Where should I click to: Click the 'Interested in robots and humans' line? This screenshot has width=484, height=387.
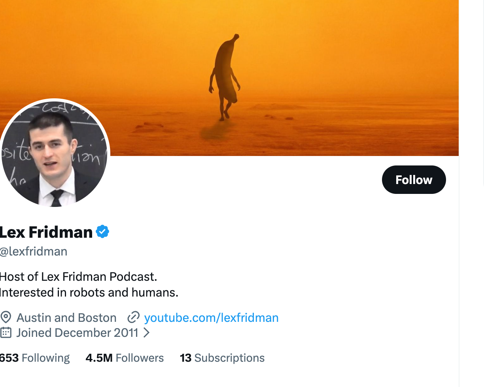click(89, 293)
